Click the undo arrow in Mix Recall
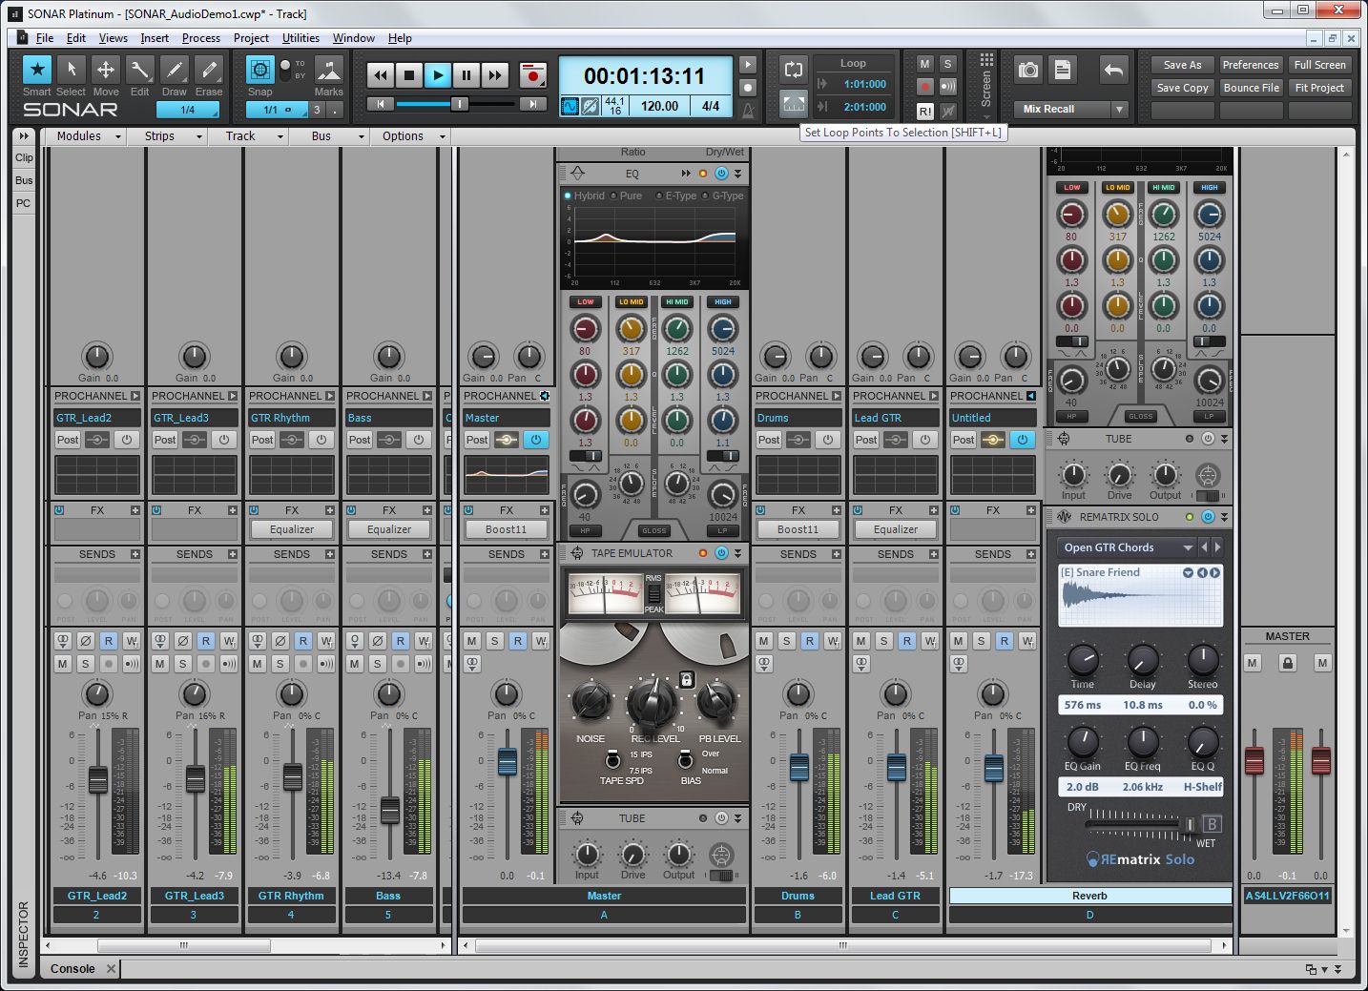 (1112, 70)
